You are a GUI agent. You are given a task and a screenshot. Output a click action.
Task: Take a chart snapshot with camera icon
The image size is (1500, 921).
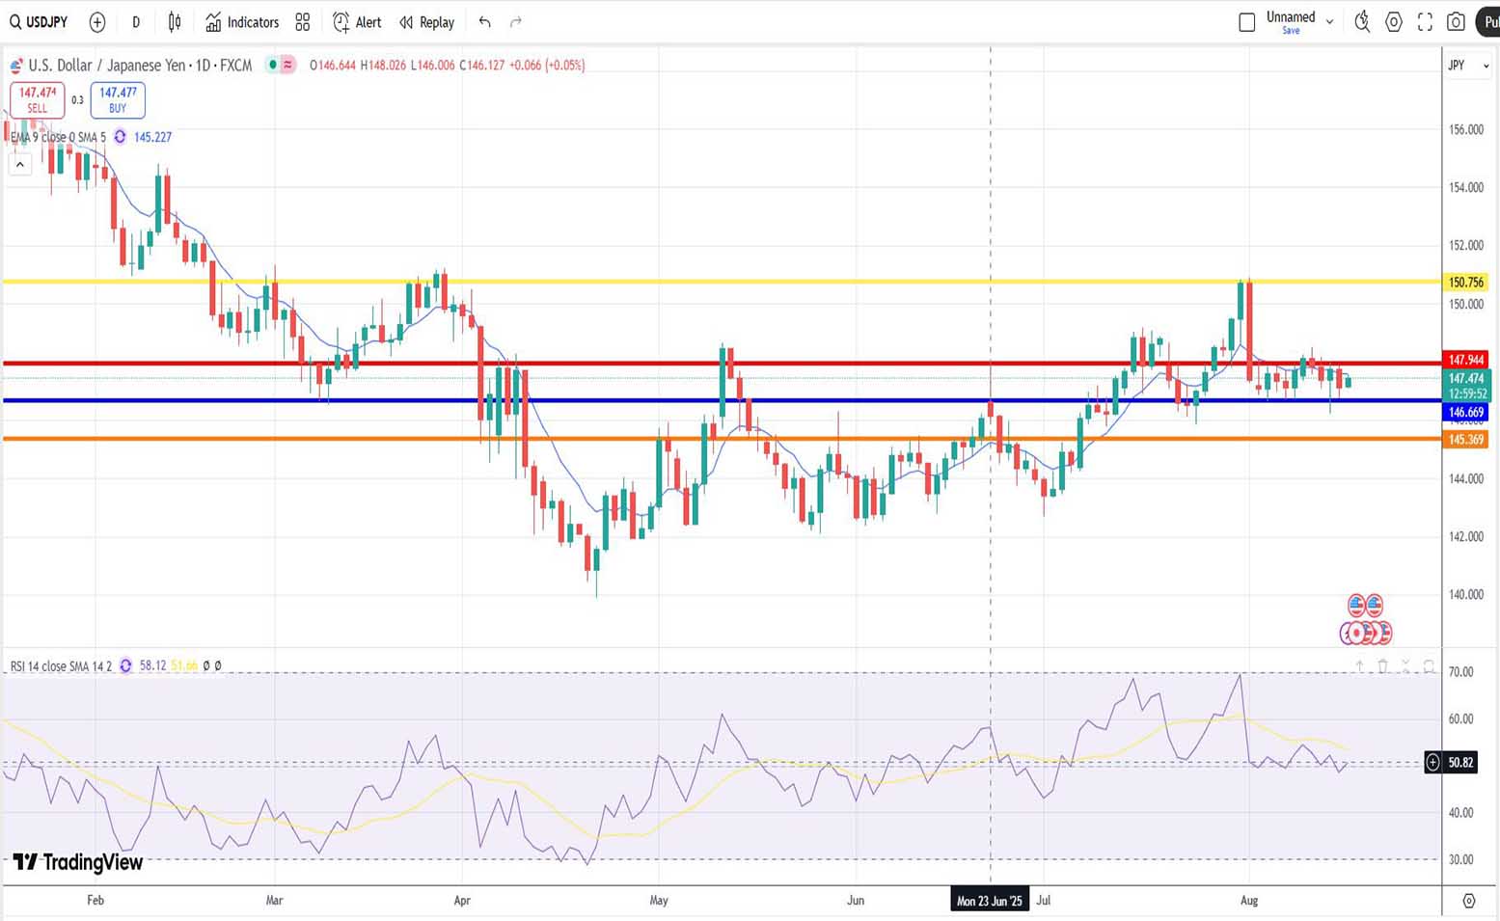coord(1457,22)
